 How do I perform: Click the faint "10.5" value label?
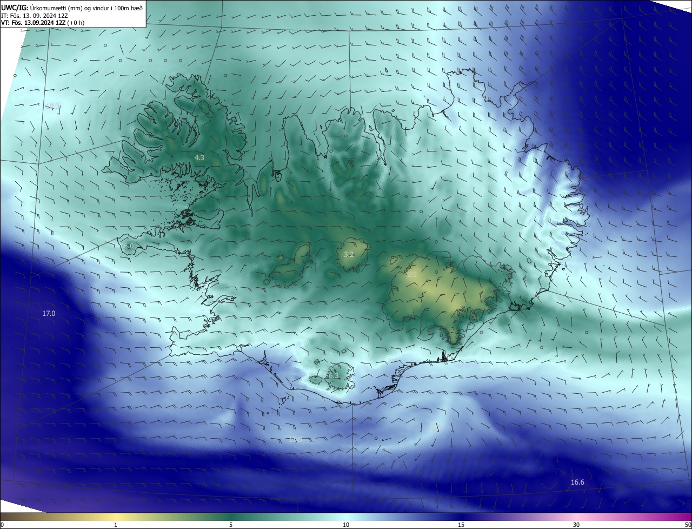click(x=435, y=427)
